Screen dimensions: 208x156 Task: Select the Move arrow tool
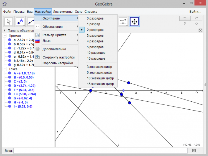(9, 22)
